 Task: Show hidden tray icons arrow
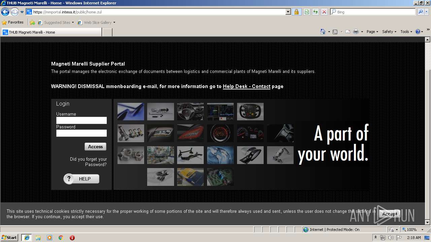pyautogui.click(x=376, y=238)
